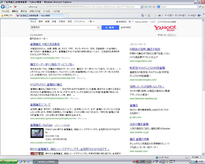The height and width of the screenshot is (164, 205).
Task: Click the magnifier icon of the toolbar search box
Action: pos(200,7)
